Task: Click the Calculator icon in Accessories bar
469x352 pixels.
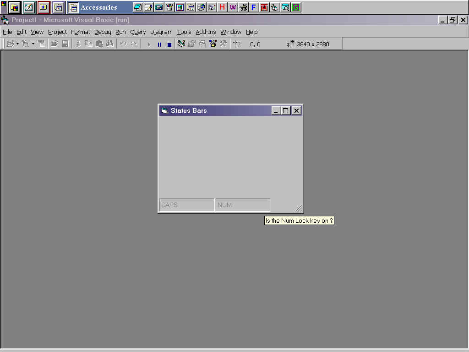Action: tap(159, 7)
